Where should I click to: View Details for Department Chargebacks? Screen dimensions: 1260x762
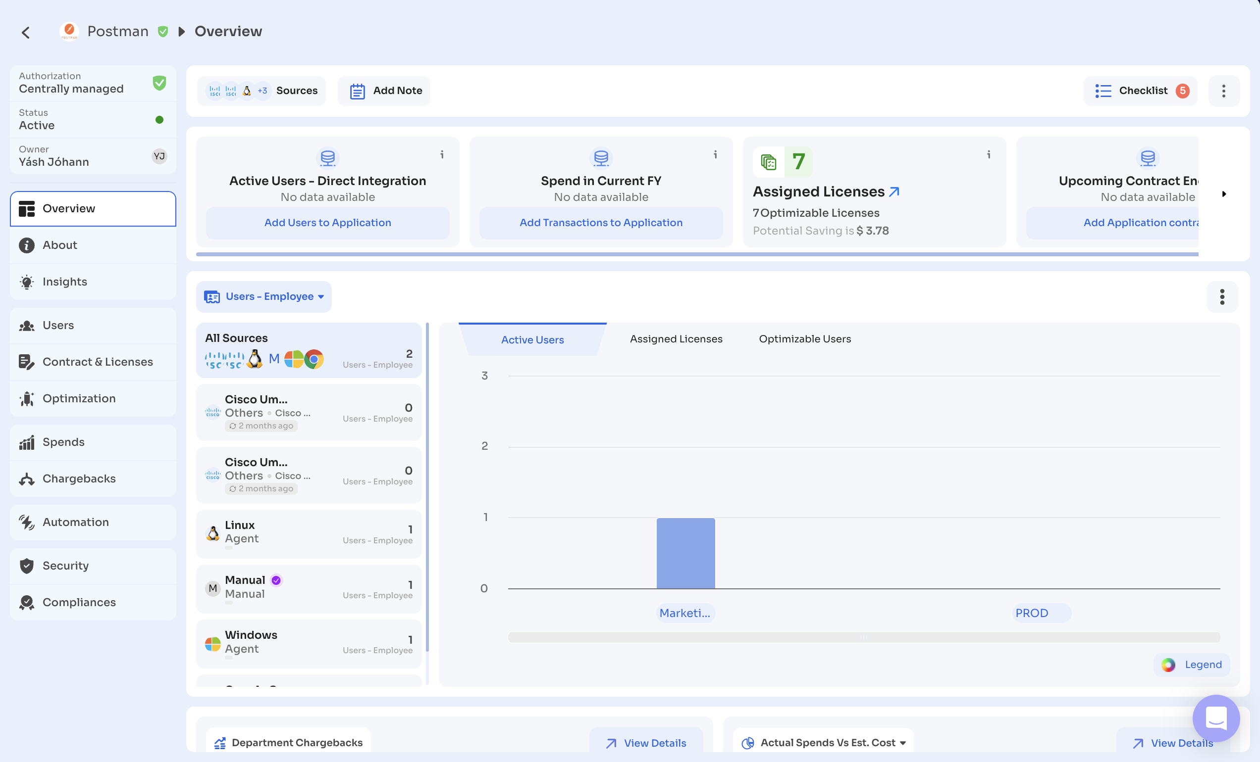pyautogui.click(x=646, y=743)
